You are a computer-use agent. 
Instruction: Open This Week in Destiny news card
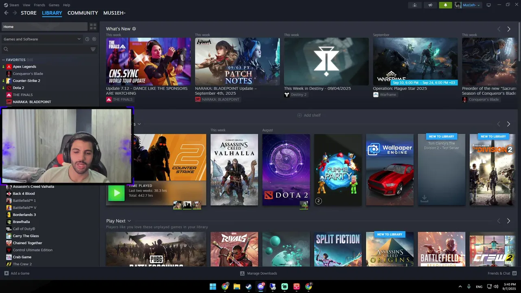coord(326,61)
